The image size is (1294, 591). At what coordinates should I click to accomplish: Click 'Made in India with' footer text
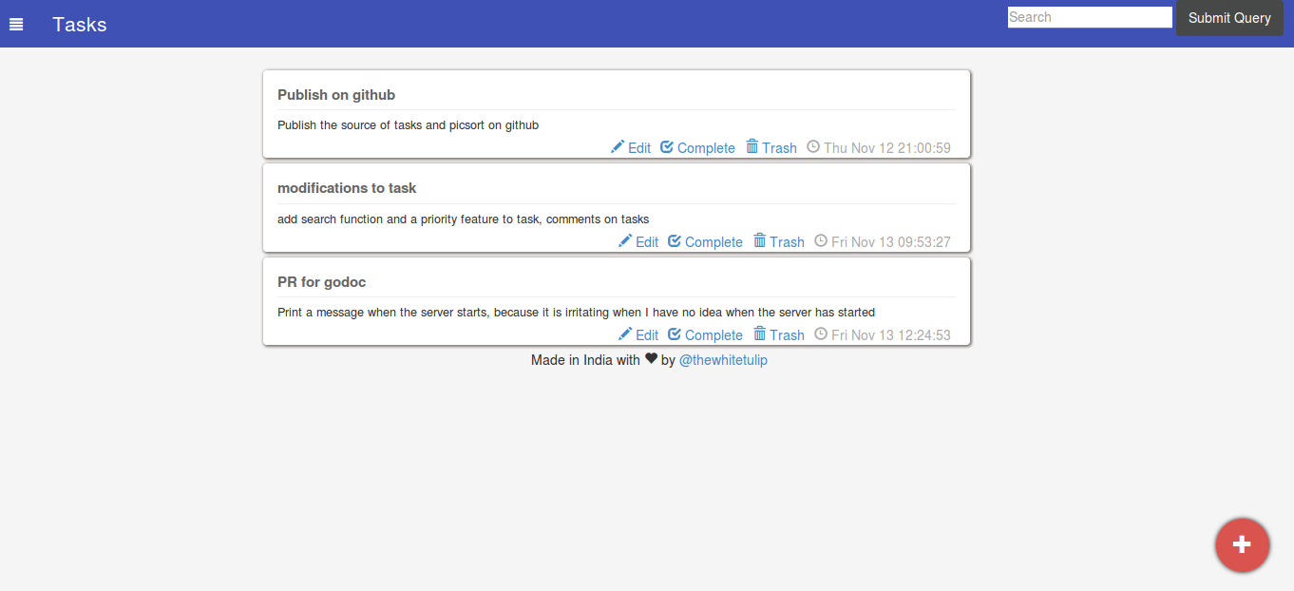[x=585, y=360]
